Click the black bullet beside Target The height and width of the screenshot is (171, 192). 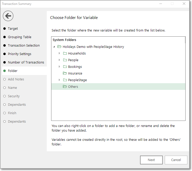point(5,28)
